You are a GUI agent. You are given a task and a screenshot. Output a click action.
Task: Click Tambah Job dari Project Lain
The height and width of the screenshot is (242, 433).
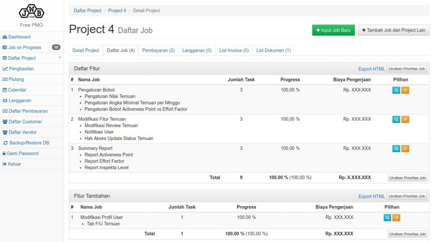pos(393,30)
